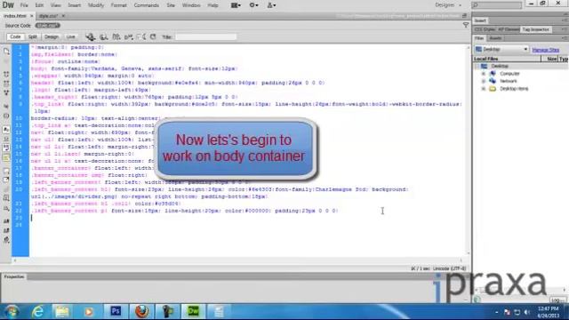Open the Site icon dropdown in the application bar

tap(271, 5)
